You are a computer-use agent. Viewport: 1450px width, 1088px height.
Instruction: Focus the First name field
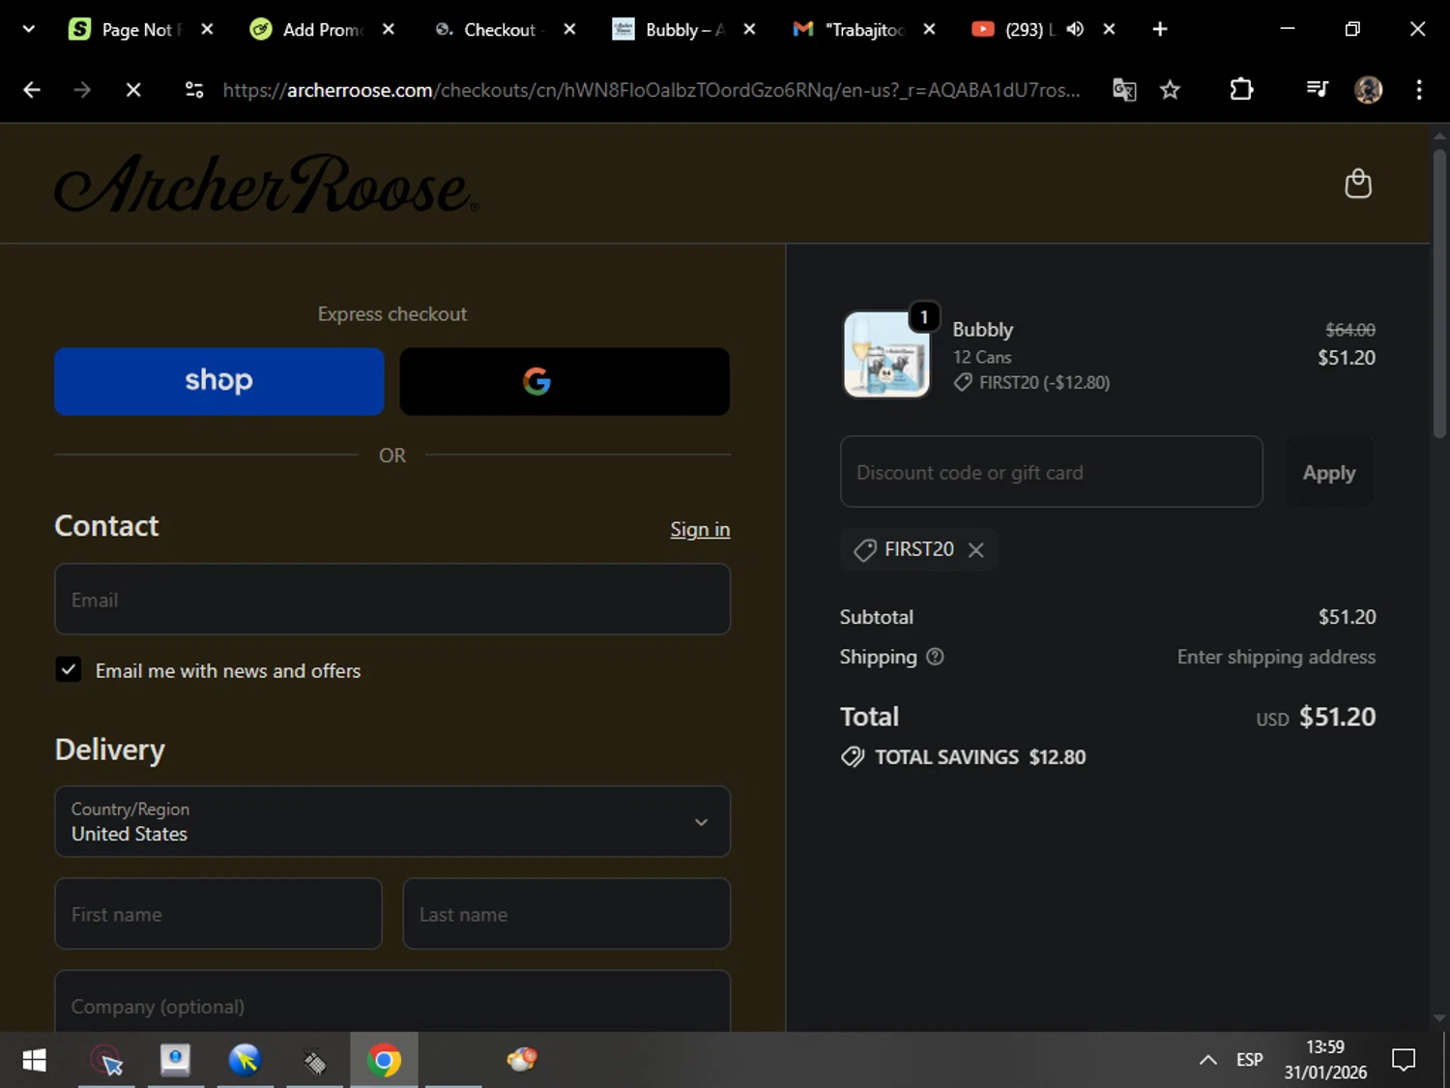coord(218,914)
